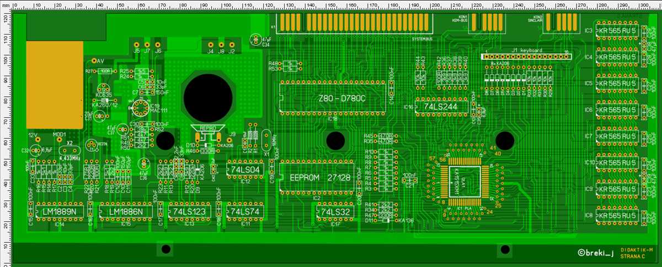Click the breki_j copyright text

click(595, 253)
